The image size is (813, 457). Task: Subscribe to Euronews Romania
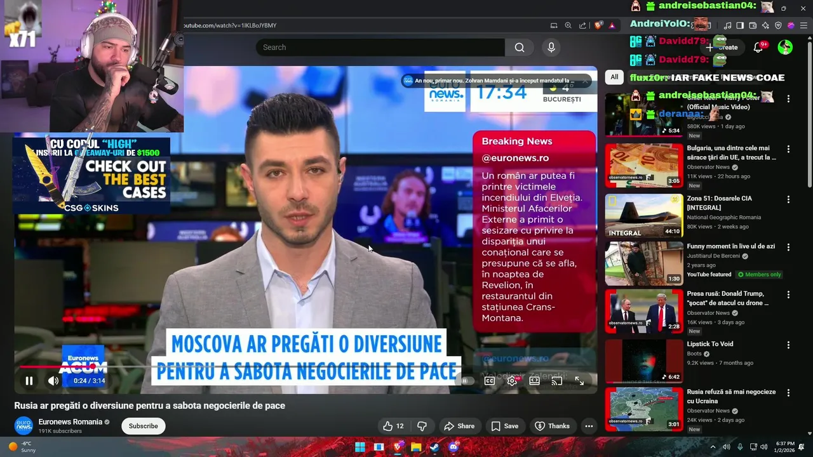coord(144,426)
